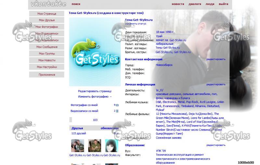Click редактировать next to Личная информация
The height and width of the screenshot is (165, 260).
pos(216,84)
